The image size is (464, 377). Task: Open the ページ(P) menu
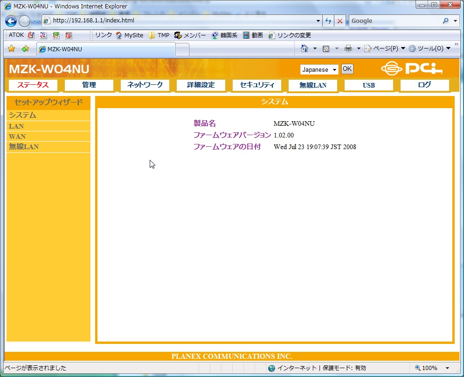(x=384, y=48)
